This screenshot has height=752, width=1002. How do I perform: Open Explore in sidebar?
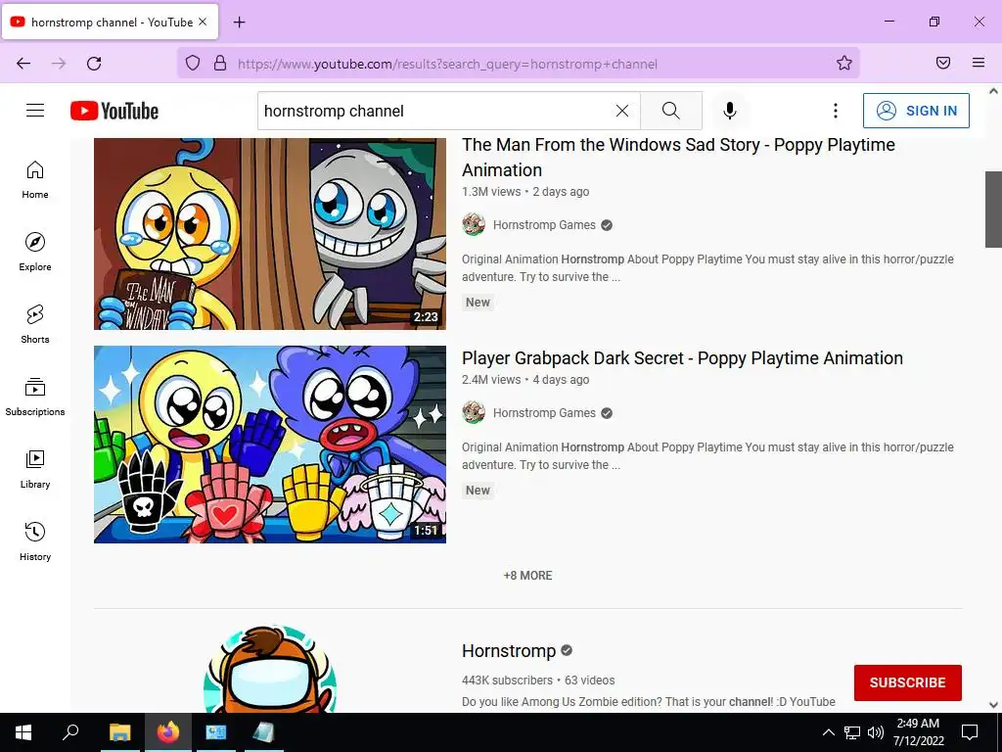[35, 252]
